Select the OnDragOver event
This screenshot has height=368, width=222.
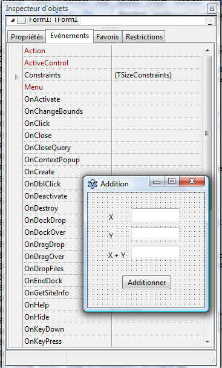point(44,257)
